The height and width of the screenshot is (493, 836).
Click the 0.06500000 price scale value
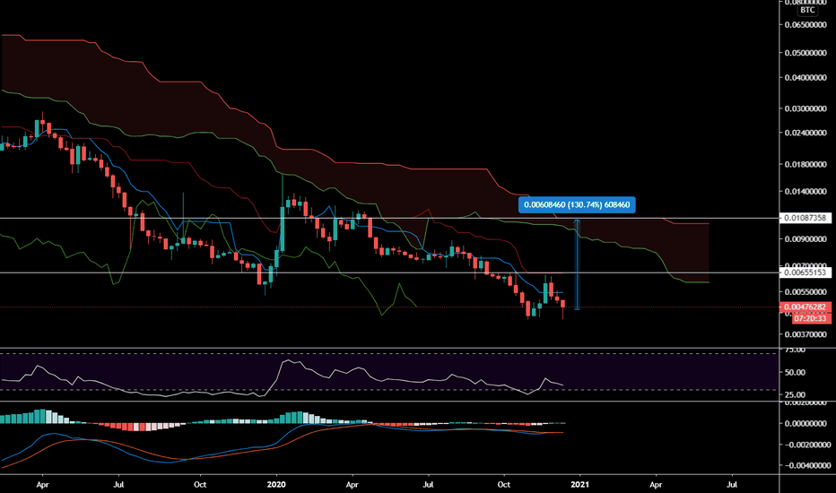(x=806, y=24)
